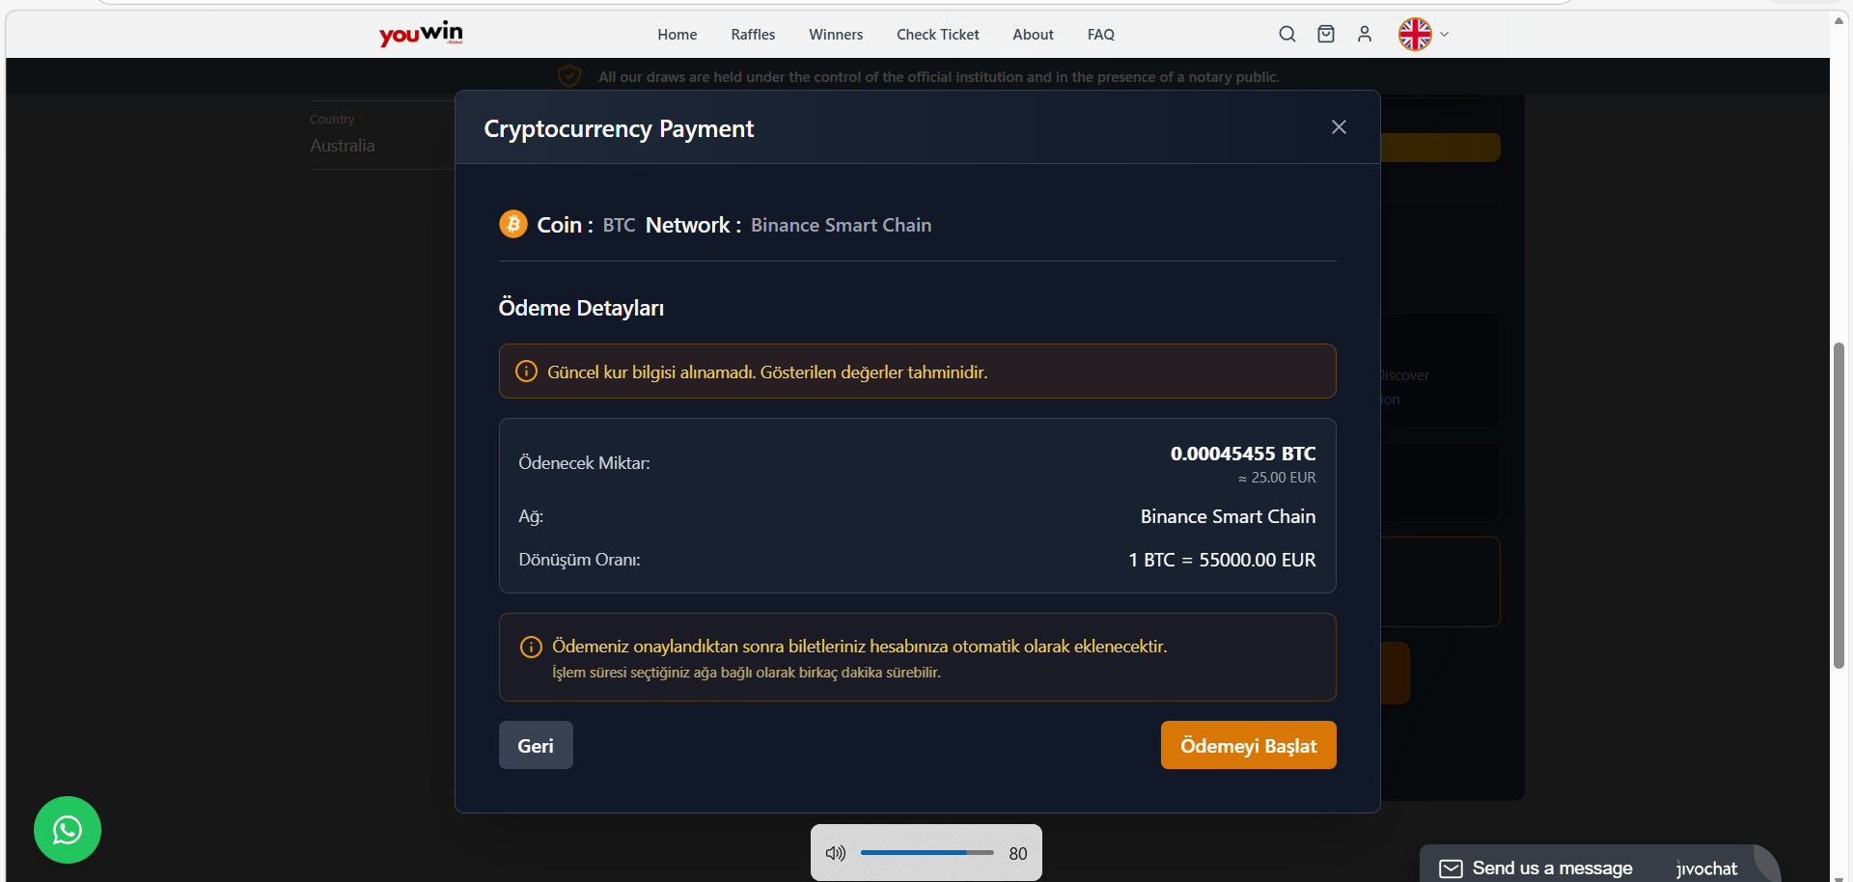Click the UK flag language icon
The height and width of the screenshot is (882, 1853).
1415,34
